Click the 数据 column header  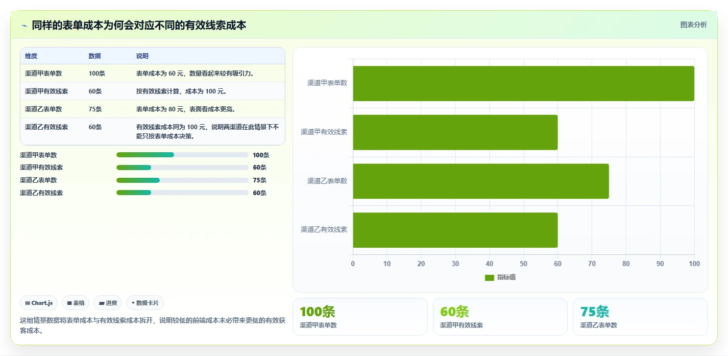pos(94,56)
